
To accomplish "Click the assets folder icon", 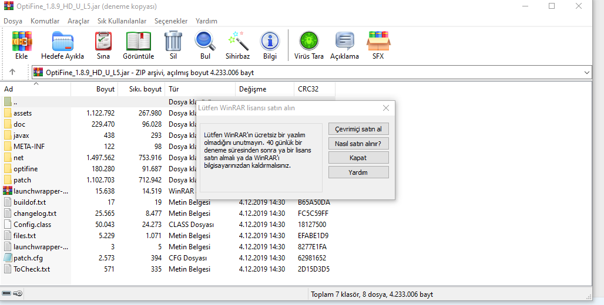I will (8, 113).
